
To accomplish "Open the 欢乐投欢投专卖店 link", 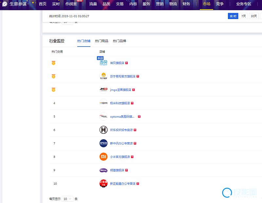I will coord(121,130).
